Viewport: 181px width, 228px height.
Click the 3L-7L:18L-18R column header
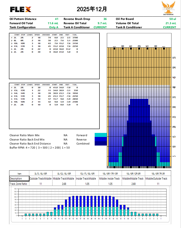pyautogui.click(x=41, y=174)
